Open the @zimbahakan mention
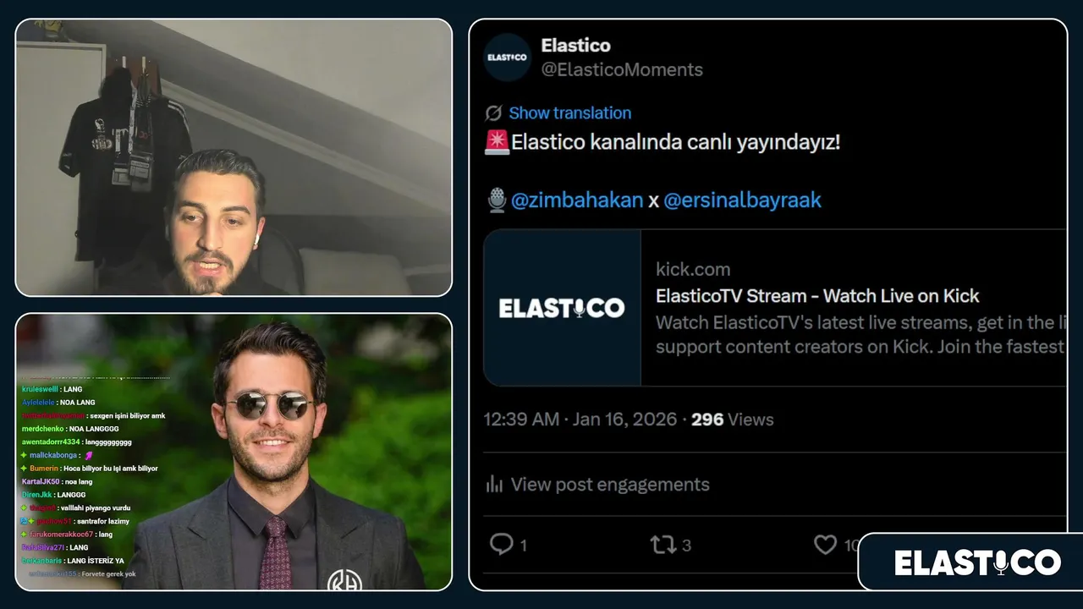The width and height of the screenshot is (1083, 609). pos(577,200)
